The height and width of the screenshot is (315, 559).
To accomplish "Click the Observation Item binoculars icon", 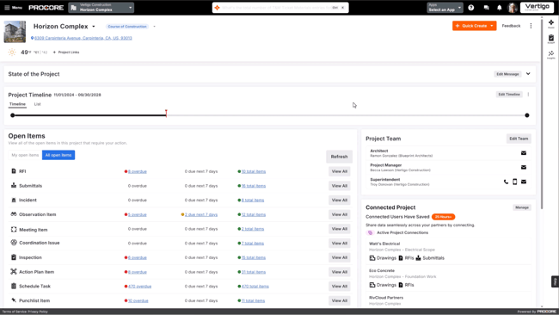I will click(x=14, y=214).
